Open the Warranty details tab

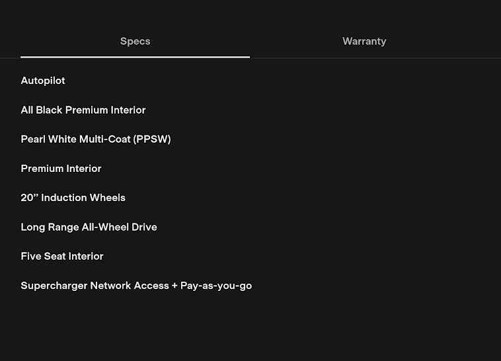coord(364,41)
